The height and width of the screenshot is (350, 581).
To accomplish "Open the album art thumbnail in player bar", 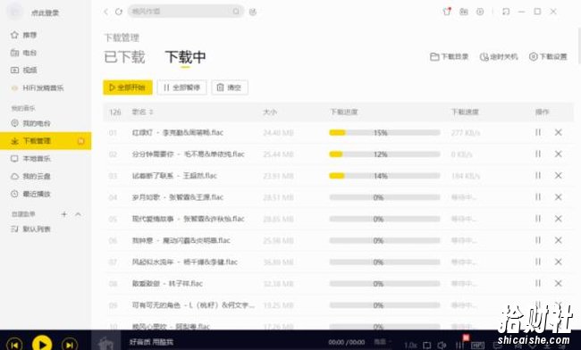I will [106, 341].
